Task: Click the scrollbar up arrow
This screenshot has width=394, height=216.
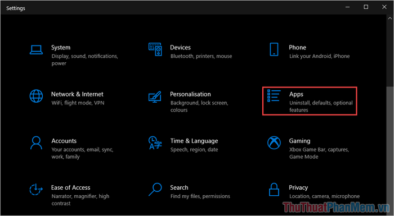Action: click(x=389, y=19)
